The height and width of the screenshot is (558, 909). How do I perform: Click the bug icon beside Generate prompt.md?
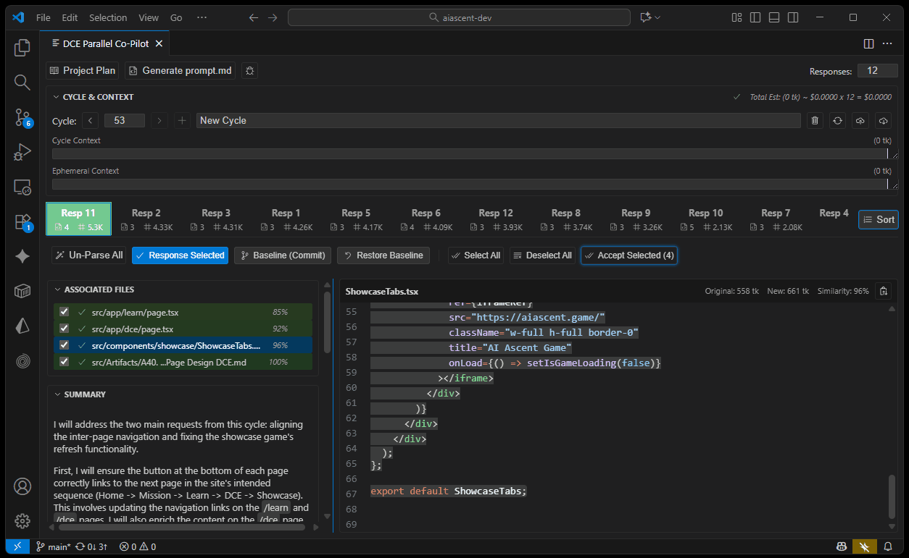coord(249,71)
